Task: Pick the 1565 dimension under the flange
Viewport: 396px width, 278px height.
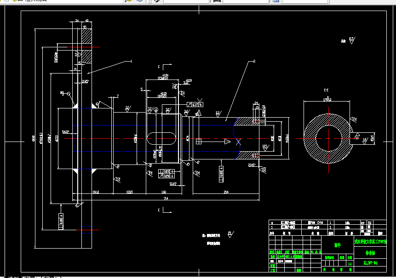Action: point(96,192)
